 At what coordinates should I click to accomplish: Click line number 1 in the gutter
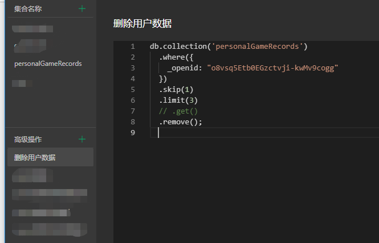132,47
